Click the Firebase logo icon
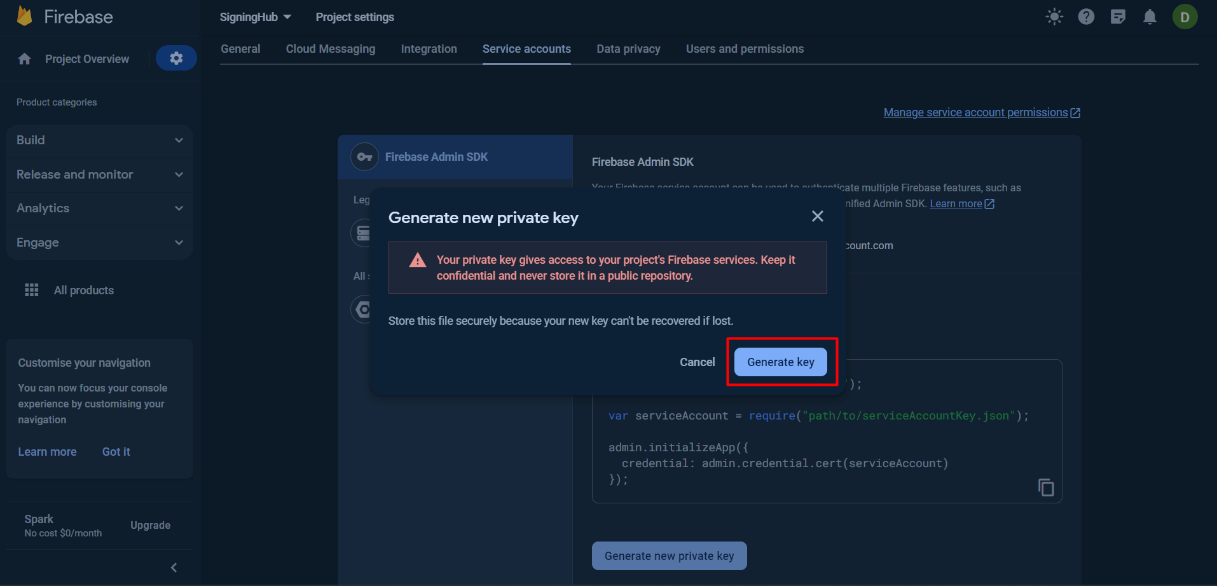The width and height of the screenshot is (1217, 586). pos(25,16)
